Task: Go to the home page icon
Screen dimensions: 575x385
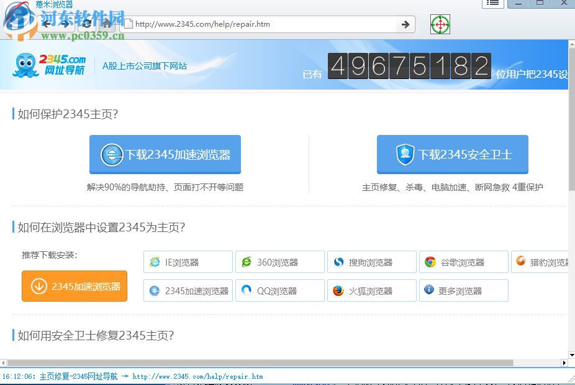Action: pyautogui.click(x=107, y=24)
